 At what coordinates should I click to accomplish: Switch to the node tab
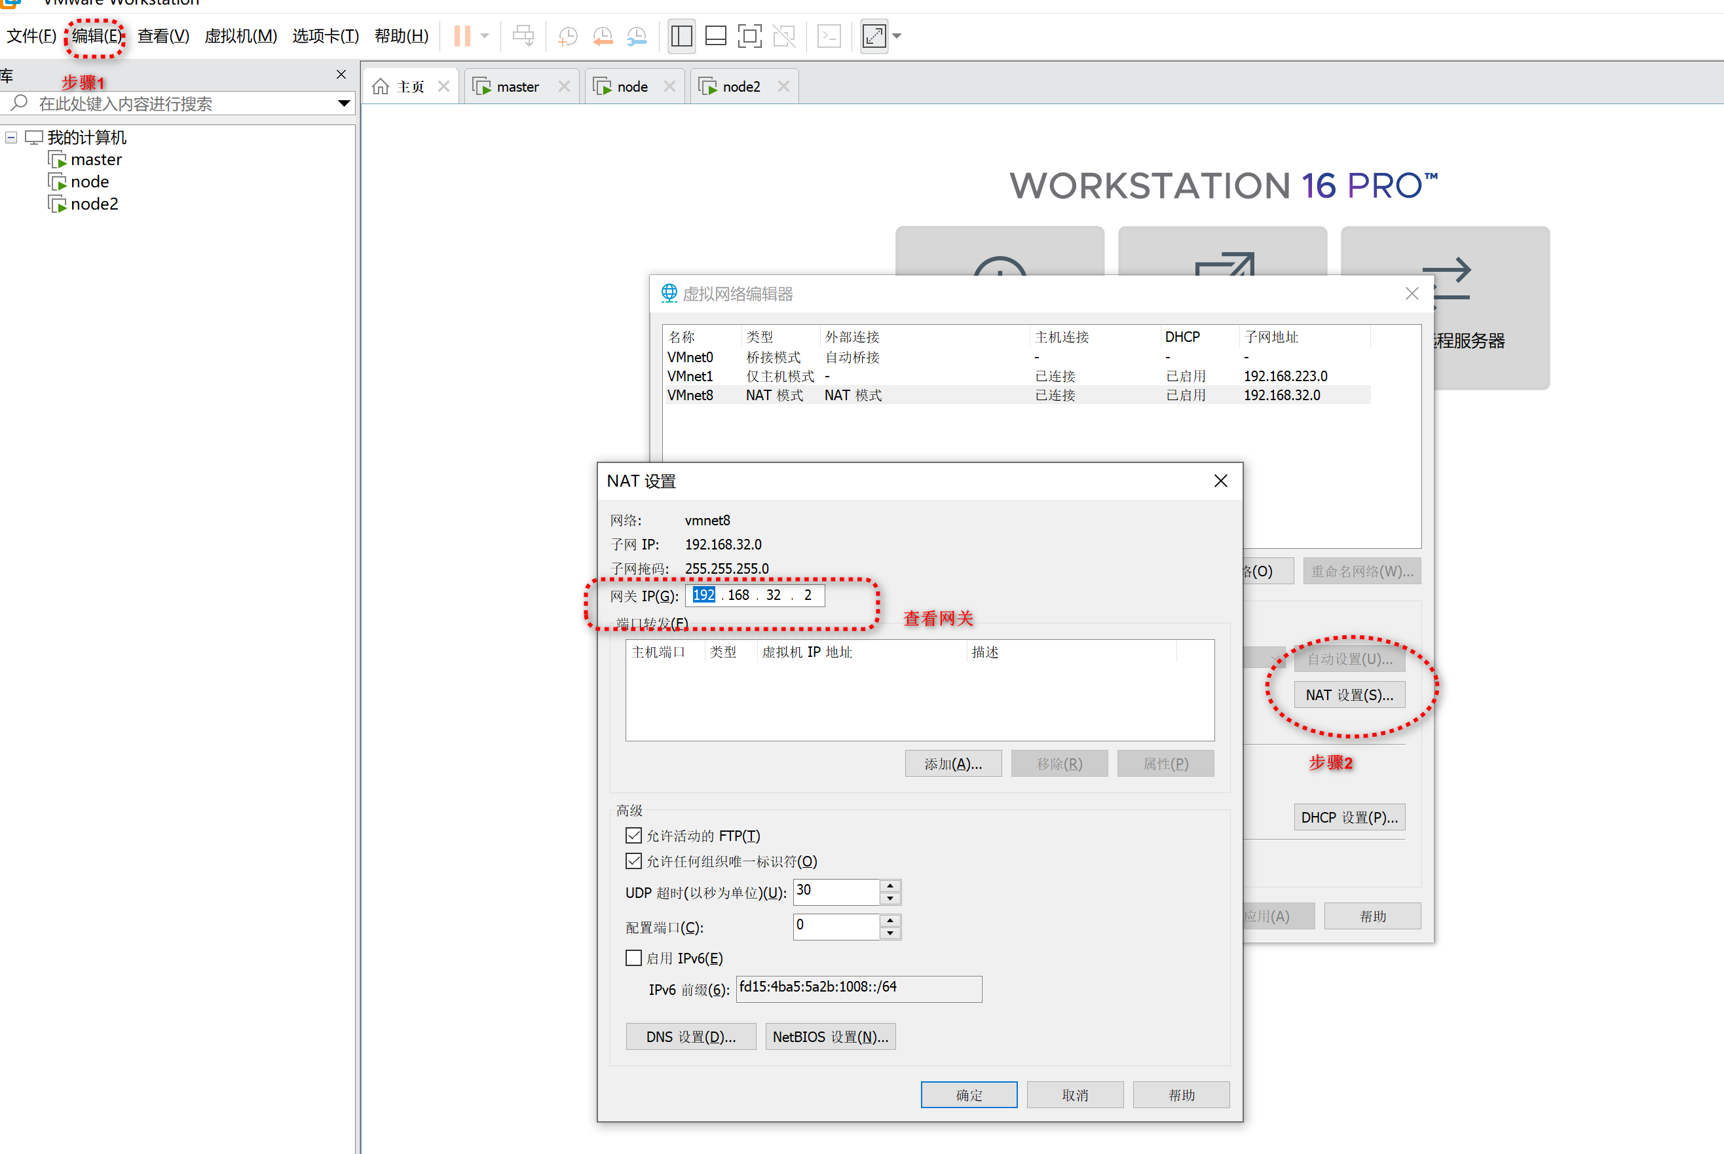(622, 87)
